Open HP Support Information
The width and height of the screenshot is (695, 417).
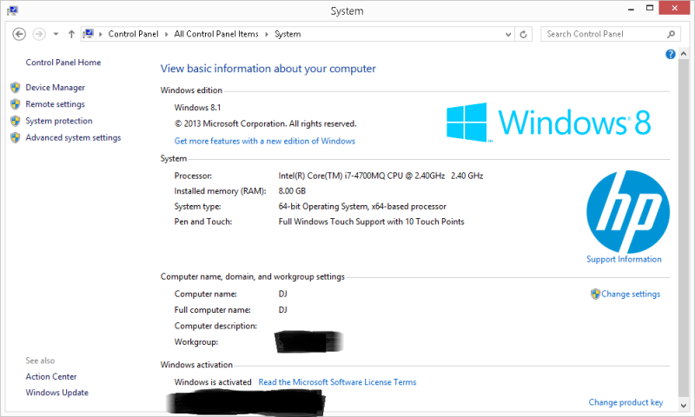624,259
